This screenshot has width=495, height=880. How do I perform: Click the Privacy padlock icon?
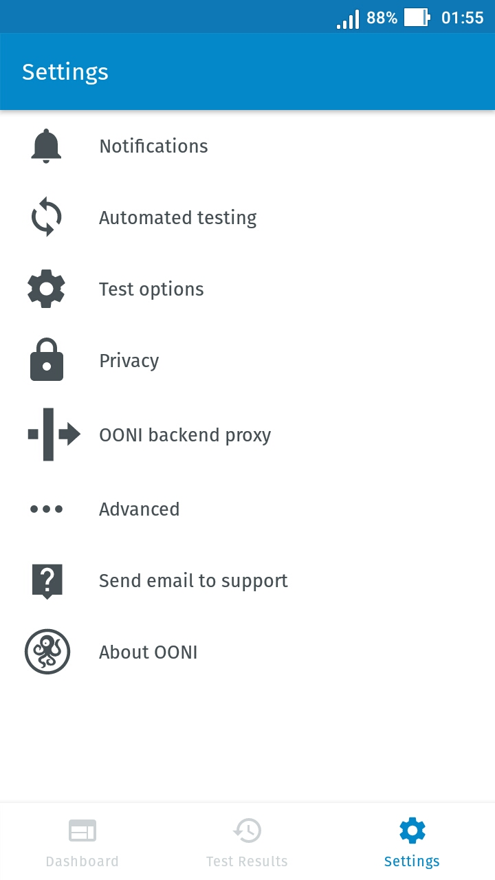(x=46, y=360)
